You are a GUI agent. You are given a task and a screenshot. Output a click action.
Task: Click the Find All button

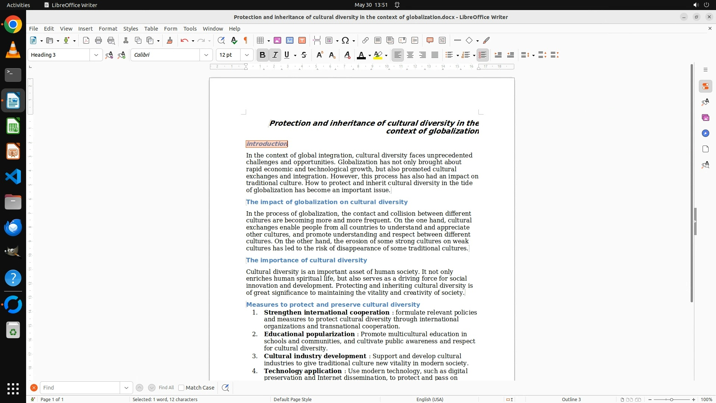(166, 388)
